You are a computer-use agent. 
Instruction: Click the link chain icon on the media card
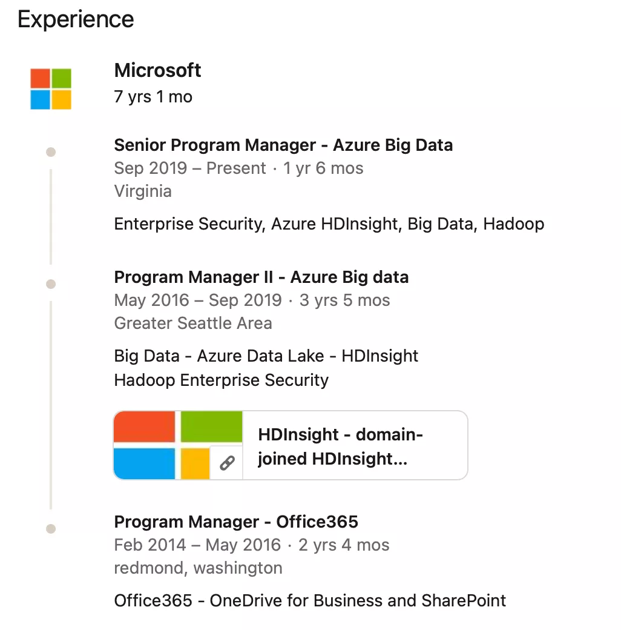[227, 463]
